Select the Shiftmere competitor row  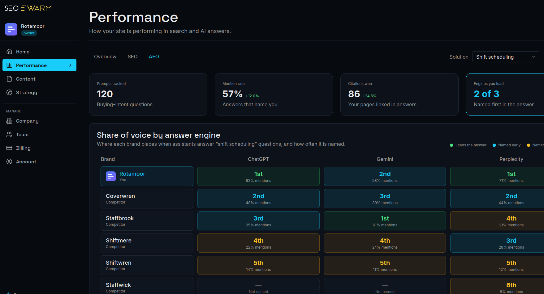(147, 243)
